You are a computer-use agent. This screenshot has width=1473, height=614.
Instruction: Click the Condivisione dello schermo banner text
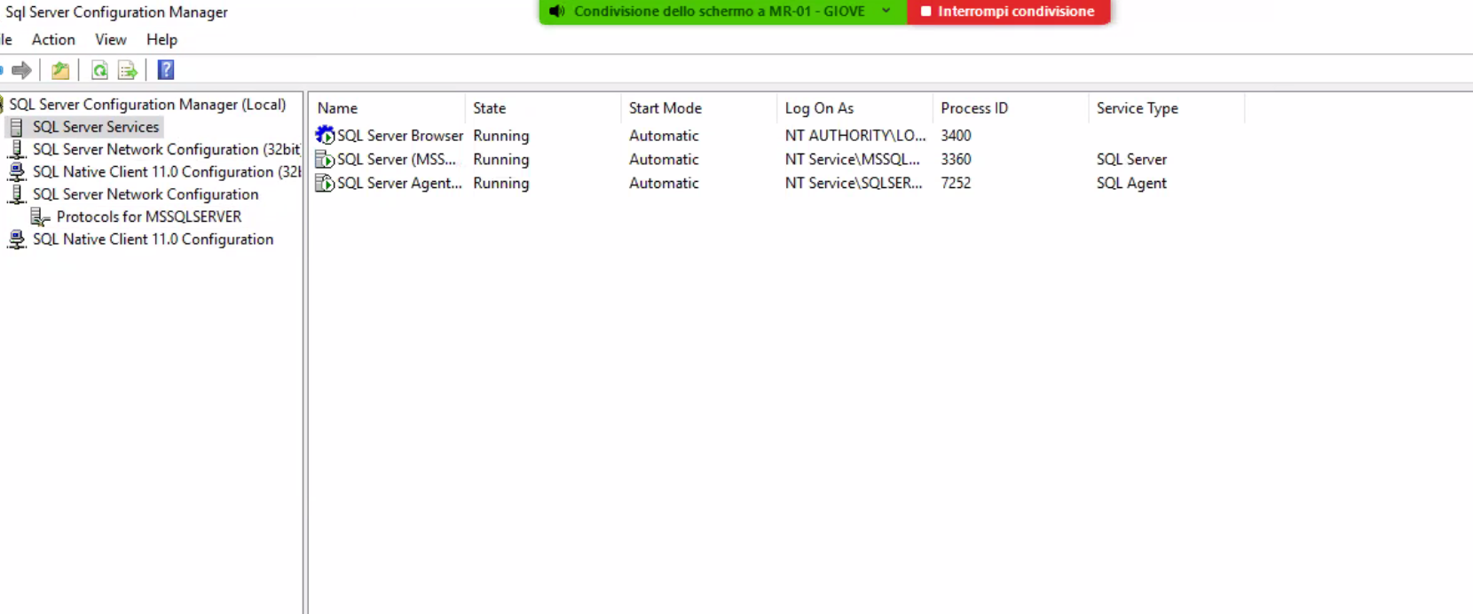click(720, 12)
